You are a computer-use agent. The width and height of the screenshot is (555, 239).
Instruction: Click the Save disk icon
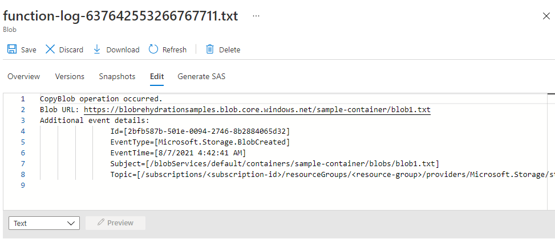[x=11, y=50]
